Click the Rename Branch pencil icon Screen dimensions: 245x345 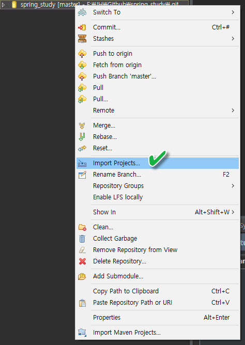point(82,175)
